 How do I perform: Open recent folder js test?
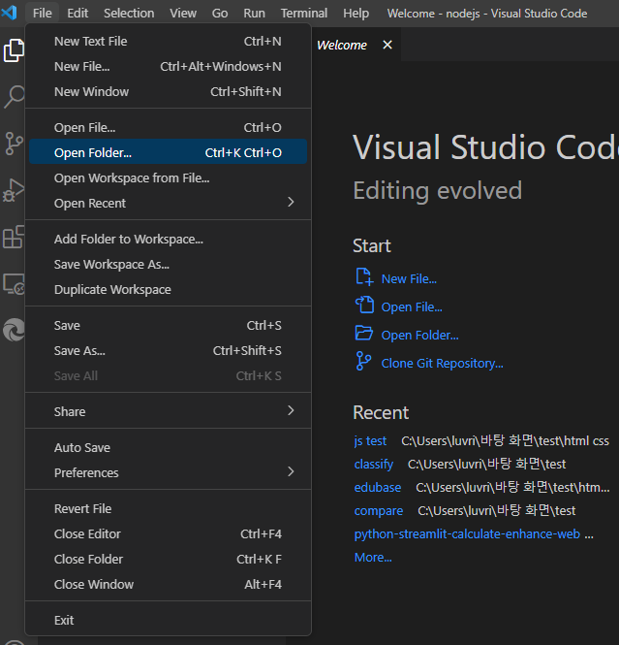pos(370,441)
